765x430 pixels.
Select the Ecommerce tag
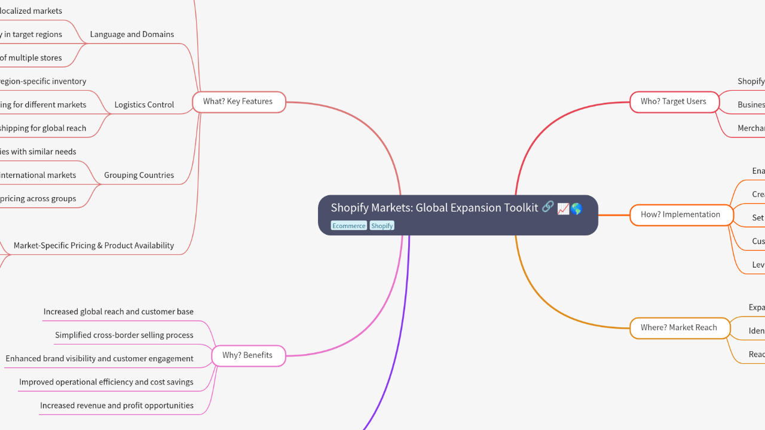pos(349,226)
